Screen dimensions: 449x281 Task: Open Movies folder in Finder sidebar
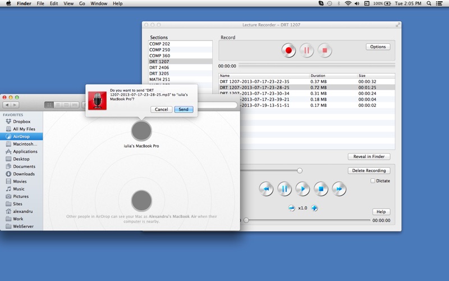(21, 182)
